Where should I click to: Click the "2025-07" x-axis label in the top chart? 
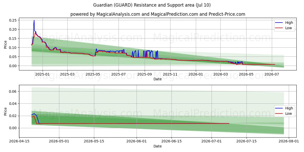pyautogui.click(x=119, y=74)
